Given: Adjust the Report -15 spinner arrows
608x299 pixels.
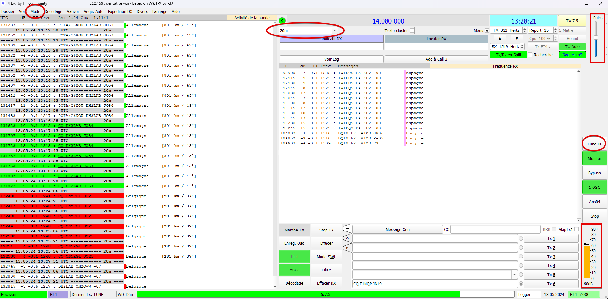Looking at the screenshot, I should tap(555, 30).
